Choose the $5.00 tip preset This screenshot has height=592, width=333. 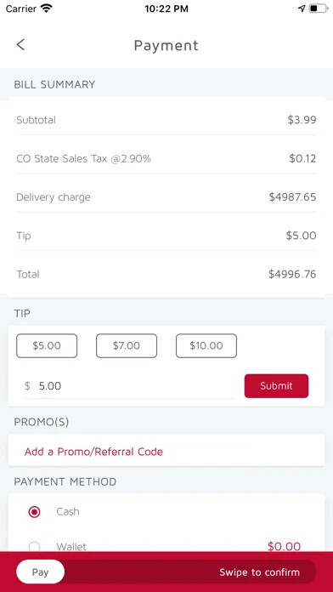tap(47, 345)
